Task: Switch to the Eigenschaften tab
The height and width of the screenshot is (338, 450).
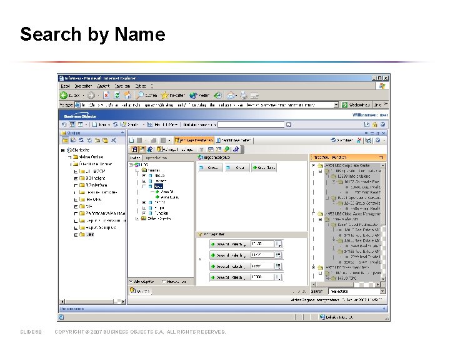Action: pos(156,158)
